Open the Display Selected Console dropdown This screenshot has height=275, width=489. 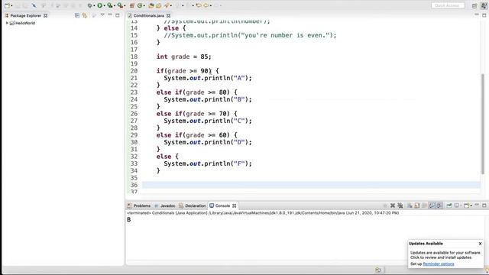461,205
